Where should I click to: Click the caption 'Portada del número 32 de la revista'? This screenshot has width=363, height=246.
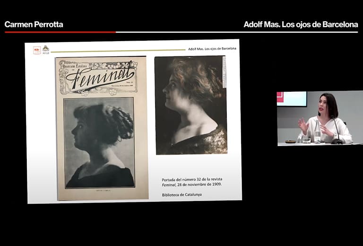192,179
